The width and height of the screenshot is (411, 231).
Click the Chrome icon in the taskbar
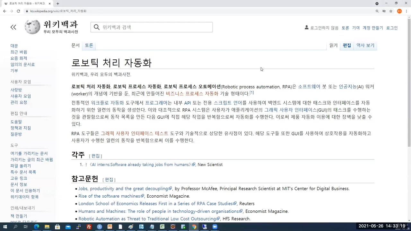pyautogui.click(x=194, y=227)
